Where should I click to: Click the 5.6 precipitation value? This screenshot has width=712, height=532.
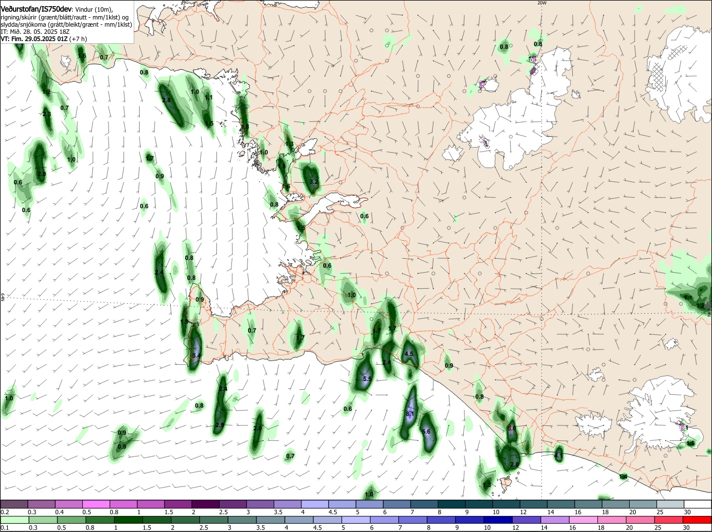[426, 431]
